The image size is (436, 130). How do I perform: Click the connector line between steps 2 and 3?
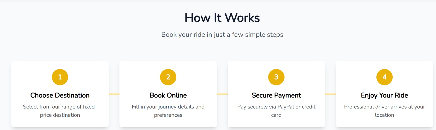(x=222, y=94)
